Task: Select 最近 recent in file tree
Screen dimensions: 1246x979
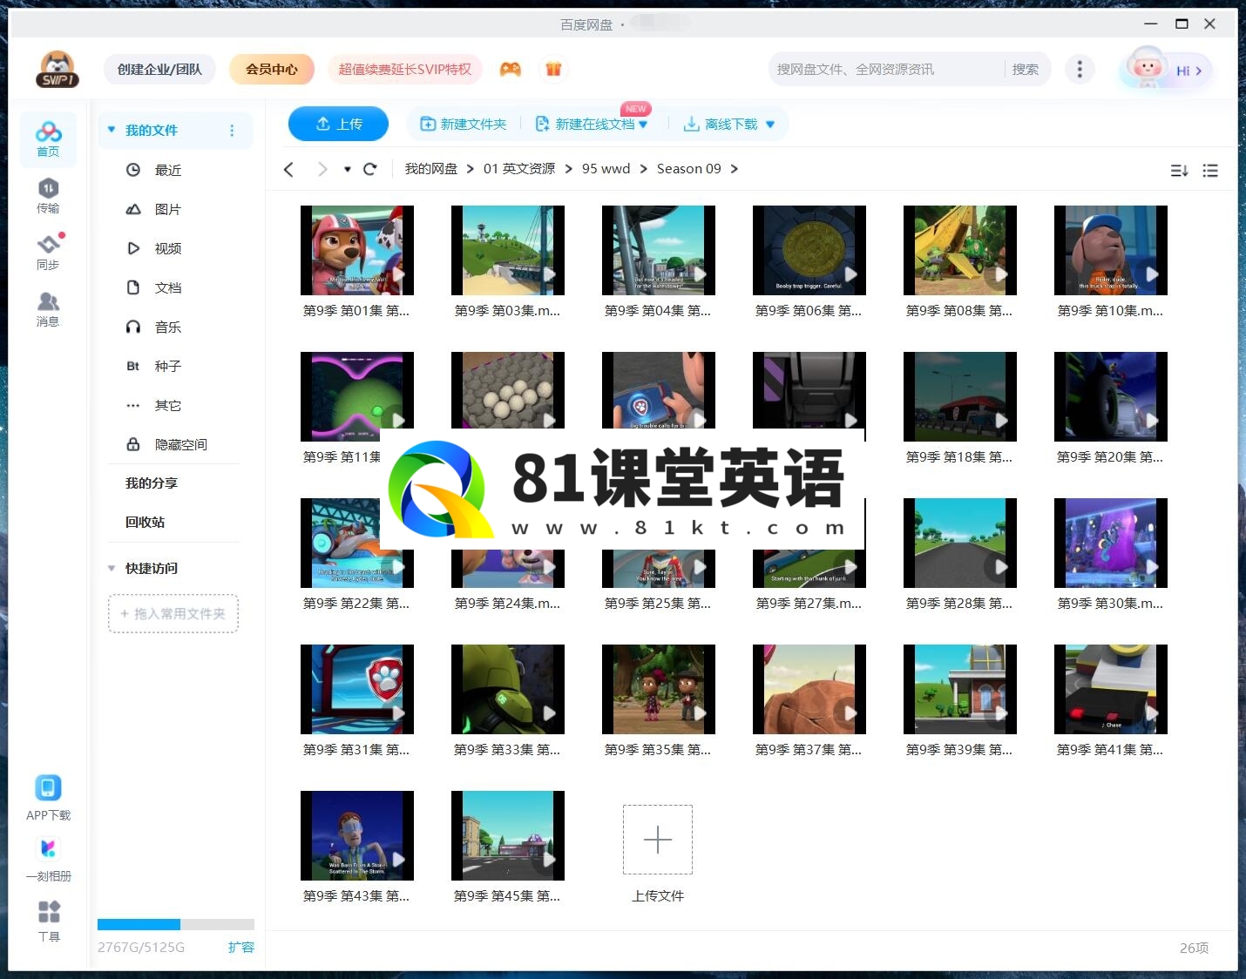Action: click(168, 170)
